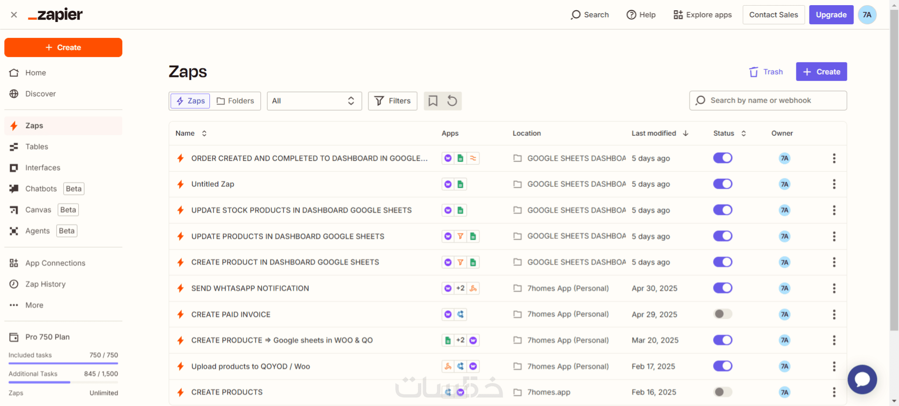Image resolution: width=899 pixels, height=406 pixels.
Task: Open more options for CREATE PAID INVOICE
Action: click(834, 315)
